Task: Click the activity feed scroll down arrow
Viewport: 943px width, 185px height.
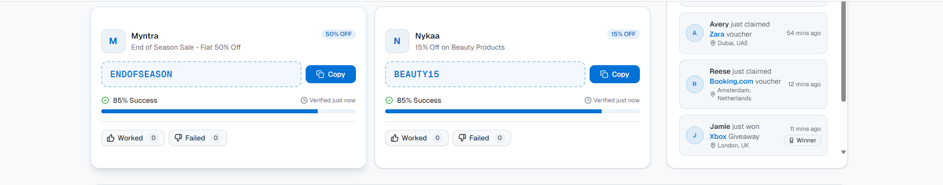Action: pos(843,152)
